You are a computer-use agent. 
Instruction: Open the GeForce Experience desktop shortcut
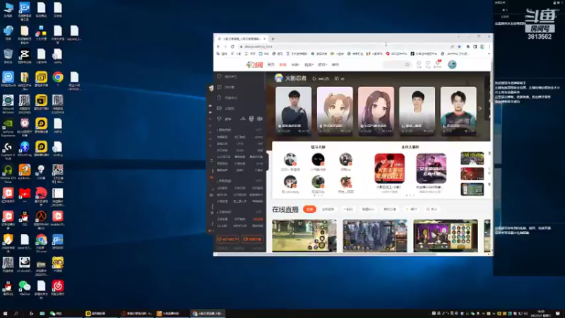click(8, 128)
